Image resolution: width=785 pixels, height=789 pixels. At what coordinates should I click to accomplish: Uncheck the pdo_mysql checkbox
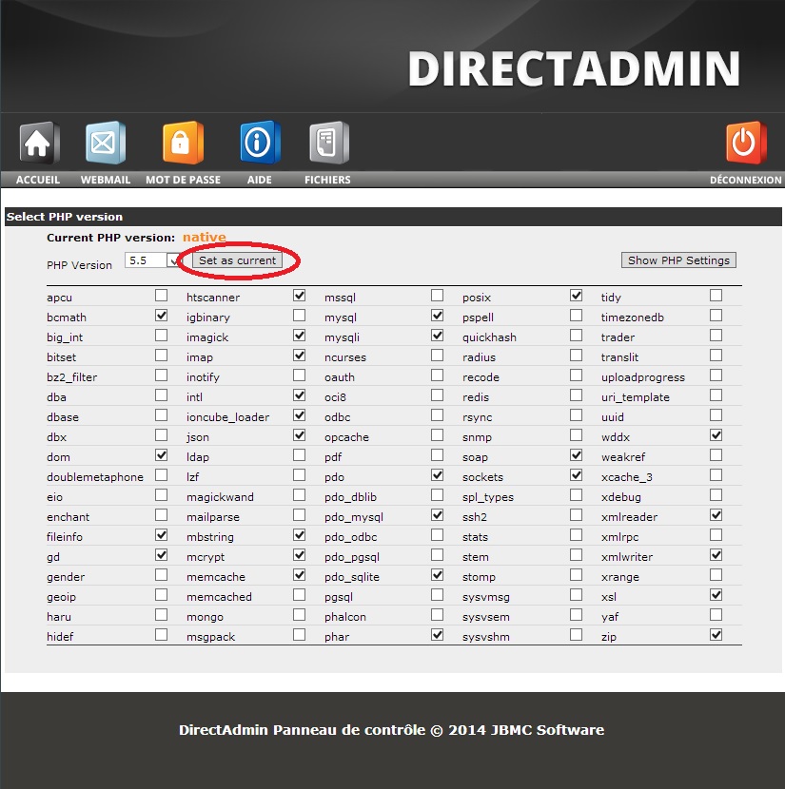point(437,515)
